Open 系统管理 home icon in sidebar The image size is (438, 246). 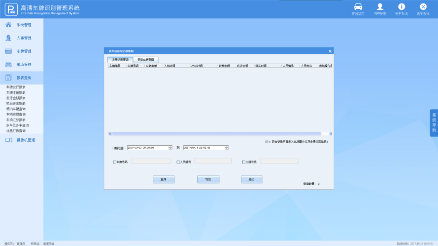click(x=8, y=25)
